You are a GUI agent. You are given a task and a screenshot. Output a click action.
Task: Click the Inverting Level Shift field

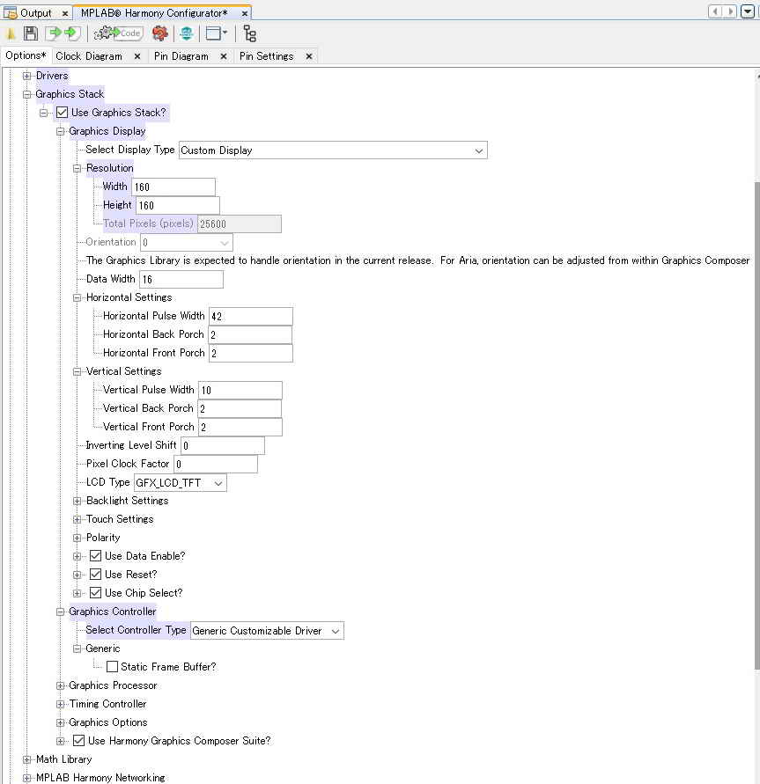coord(223,446)
